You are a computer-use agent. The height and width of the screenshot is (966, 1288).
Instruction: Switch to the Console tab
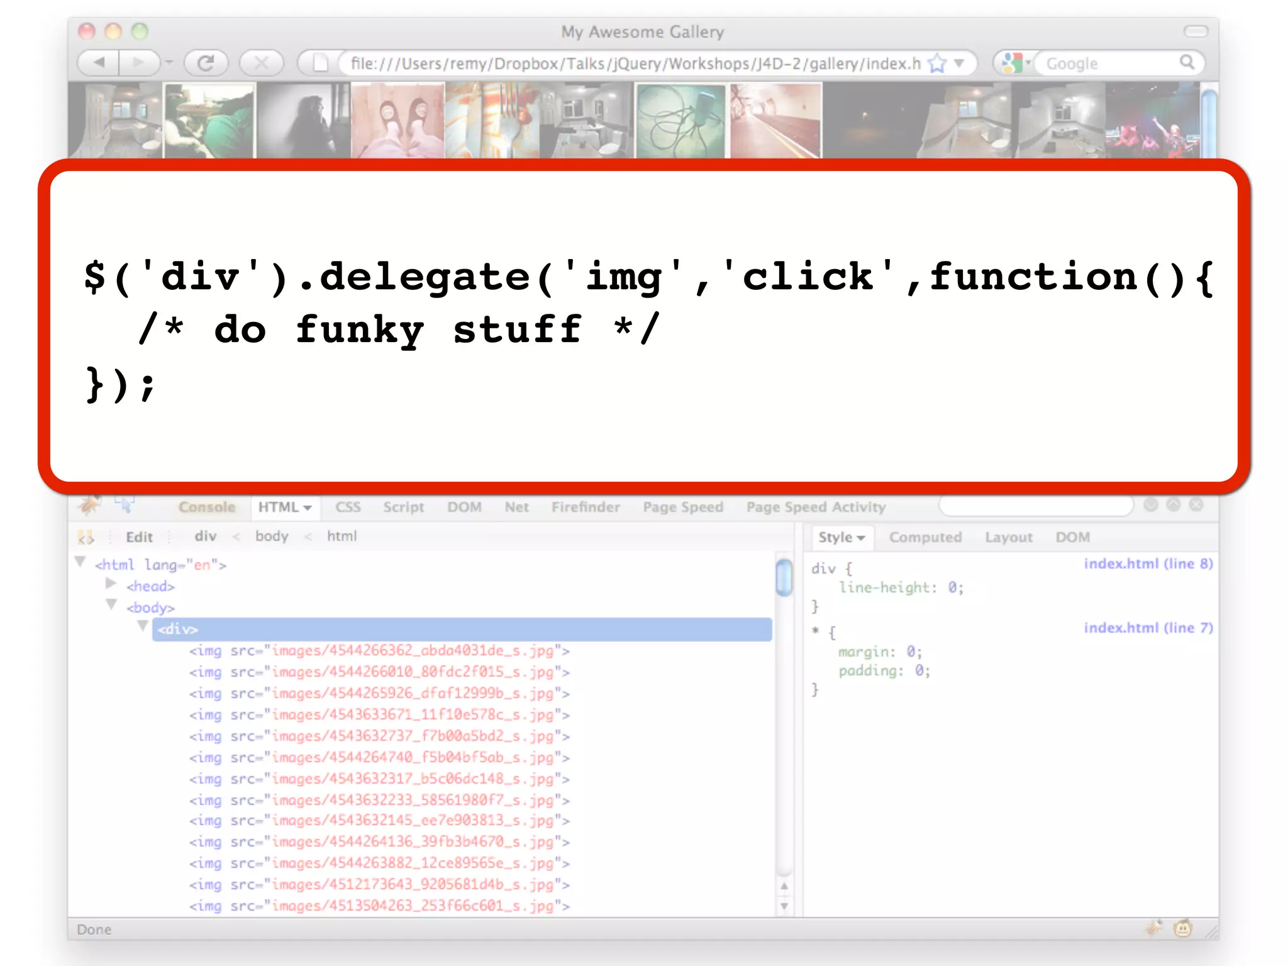click(x=206, y=508)
